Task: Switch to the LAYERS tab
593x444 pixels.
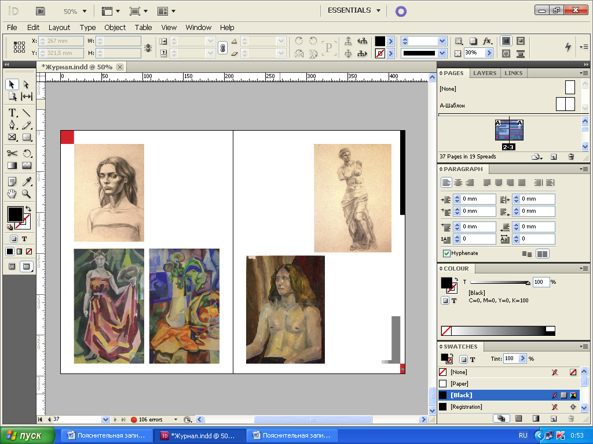Action: 485,73
